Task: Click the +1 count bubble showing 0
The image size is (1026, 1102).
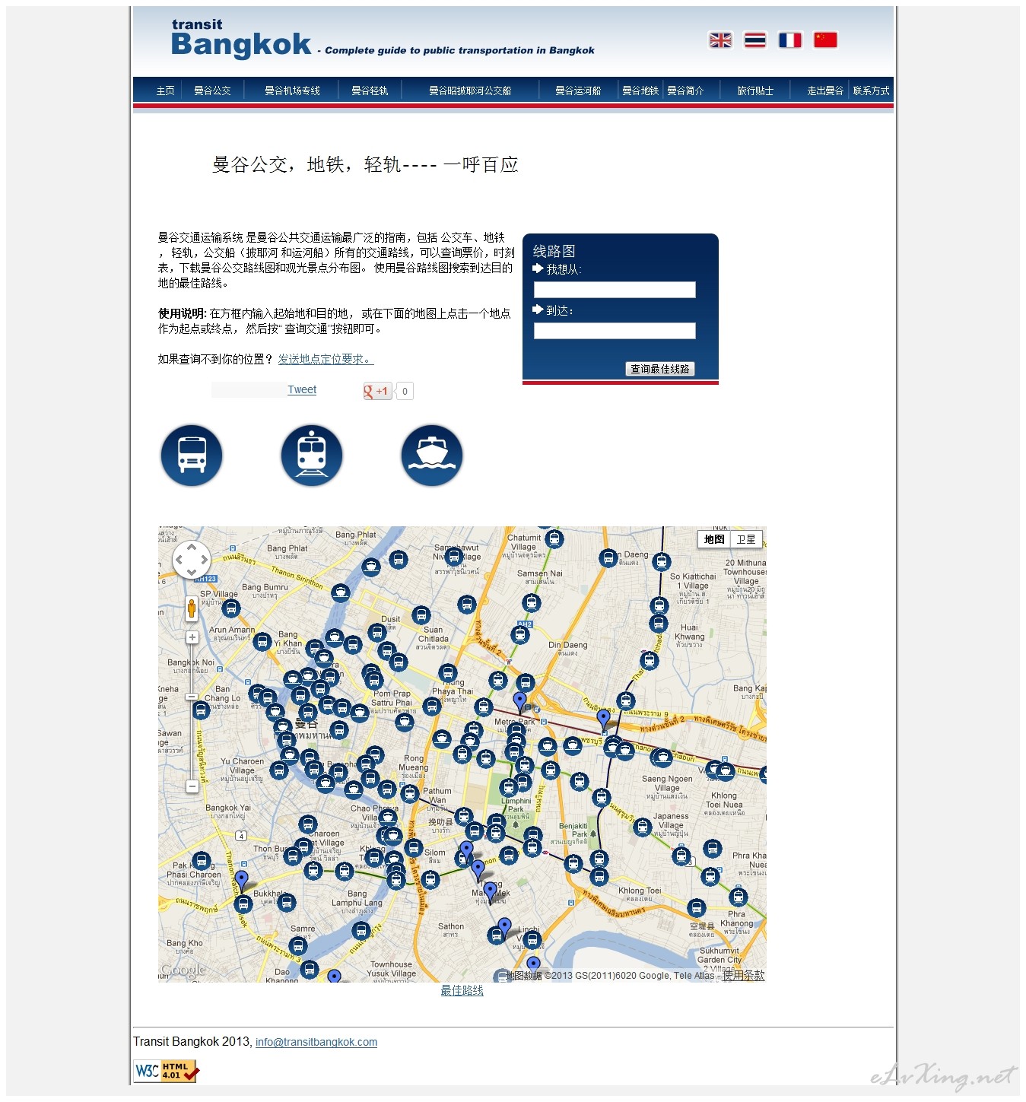Action: (405, 391)
